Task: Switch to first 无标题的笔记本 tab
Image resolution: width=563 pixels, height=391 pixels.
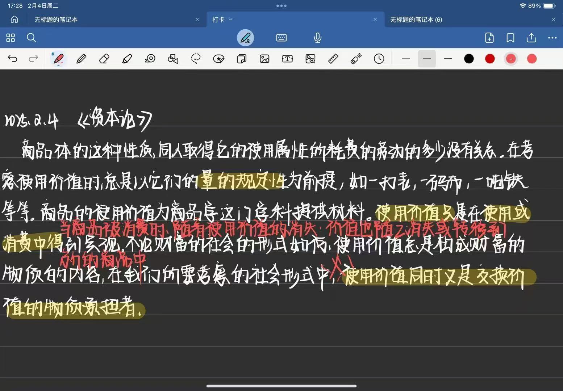Action: coord(56,20)
